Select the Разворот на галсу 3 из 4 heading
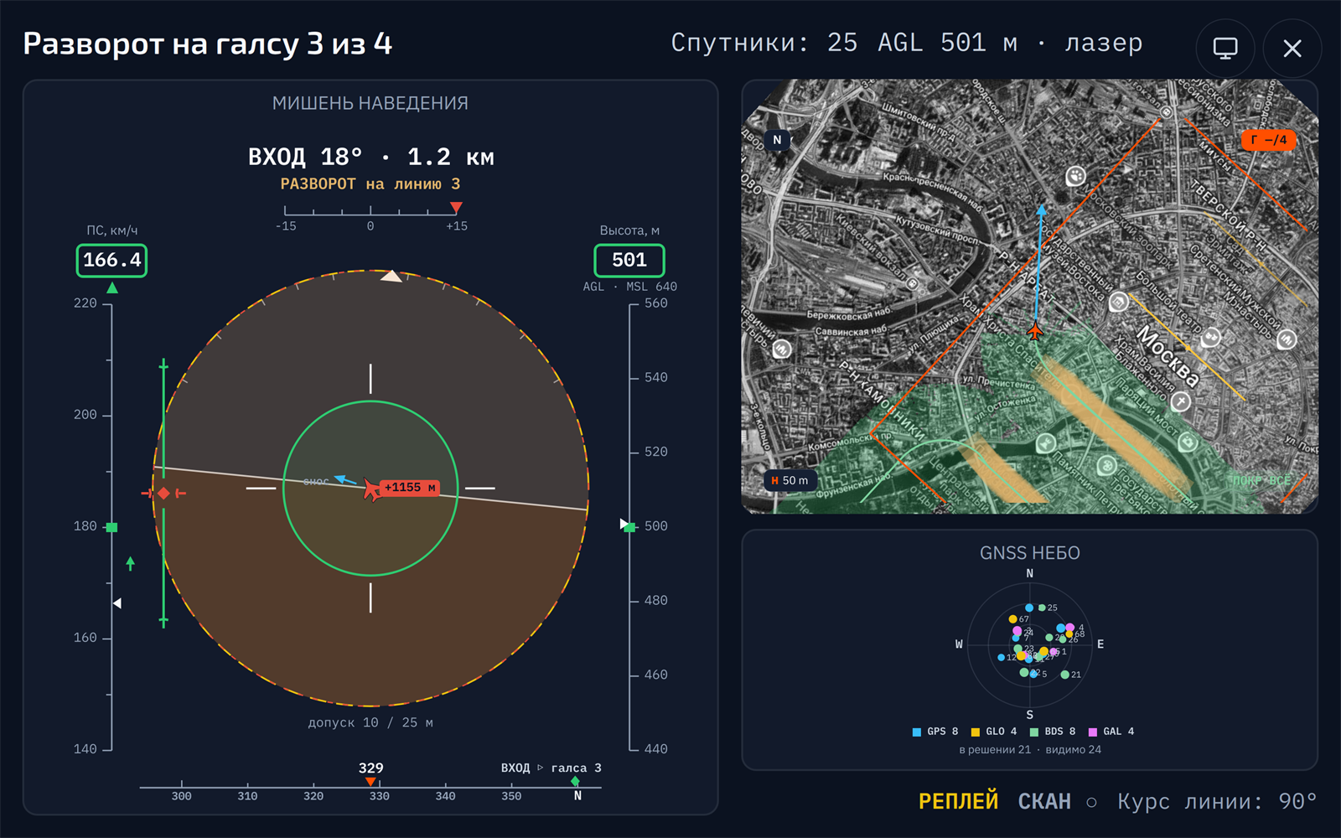The width and height of the screenshot is (1341, 838). coord(208,44)
